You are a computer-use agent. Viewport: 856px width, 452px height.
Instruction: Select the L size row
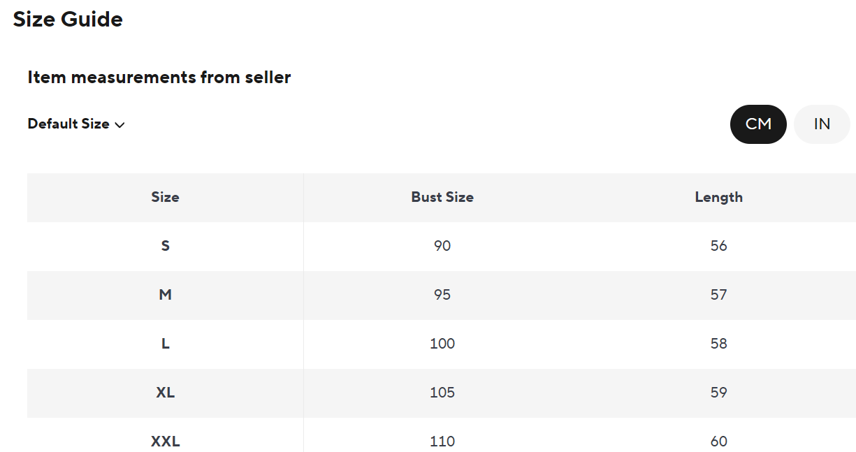165,344
